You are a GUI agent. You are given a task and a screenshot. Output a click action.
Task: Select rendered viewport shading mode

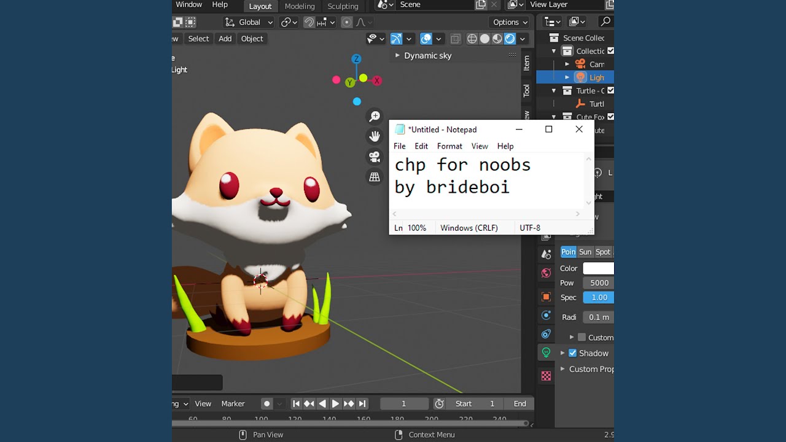(510, 39)
